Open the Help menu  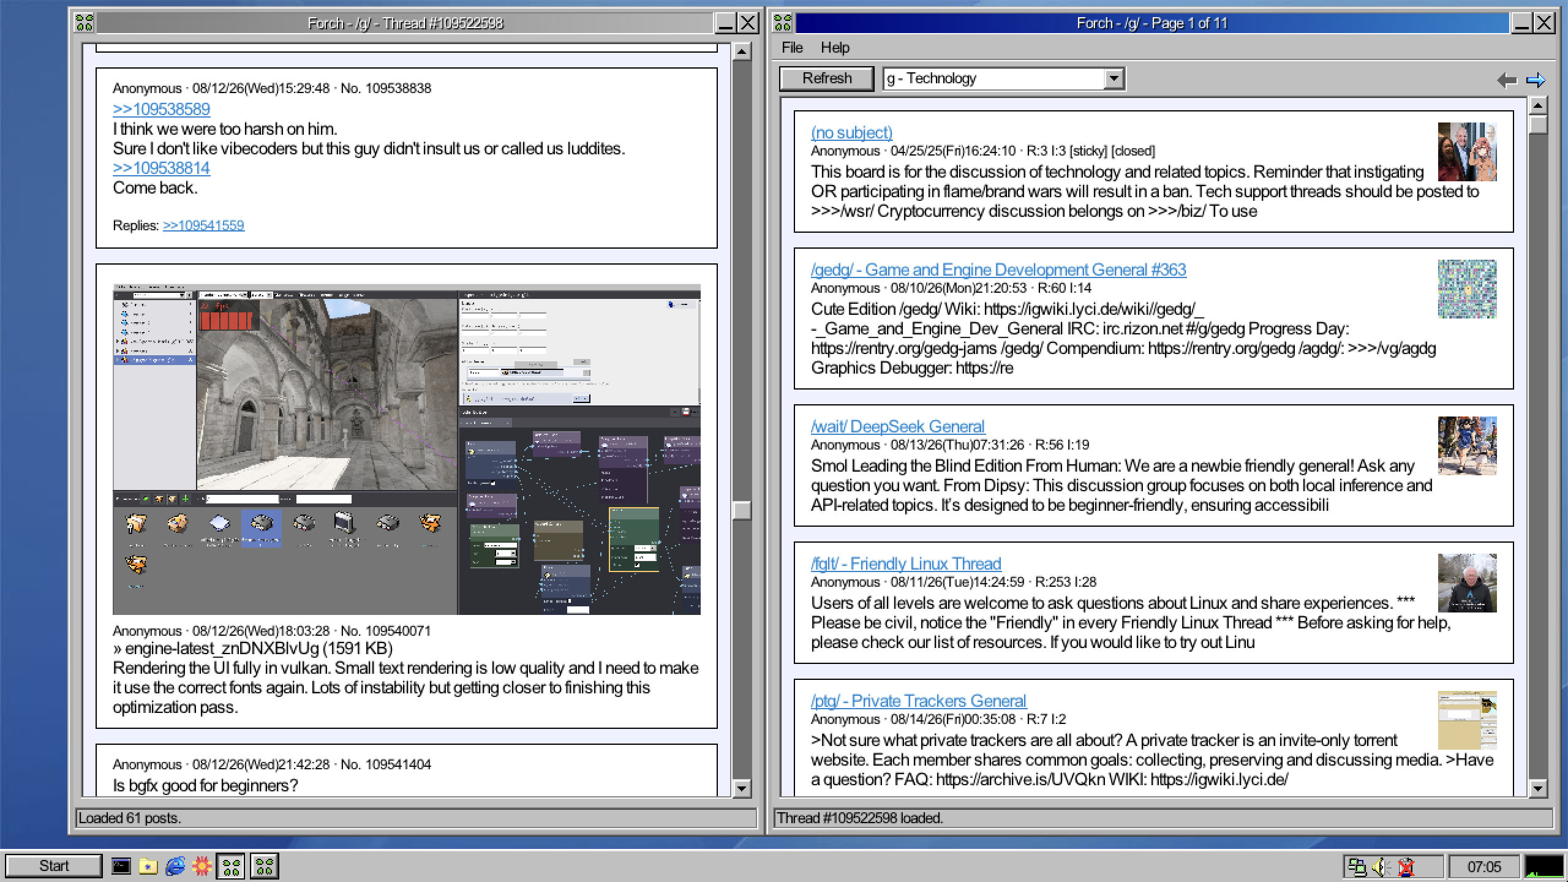tap(835, 48)
